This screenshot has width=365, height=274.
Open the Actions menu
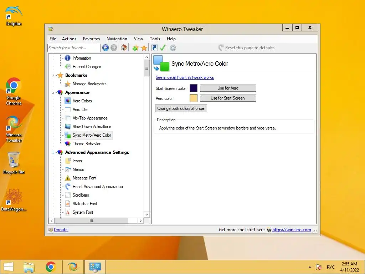[69, 39]
